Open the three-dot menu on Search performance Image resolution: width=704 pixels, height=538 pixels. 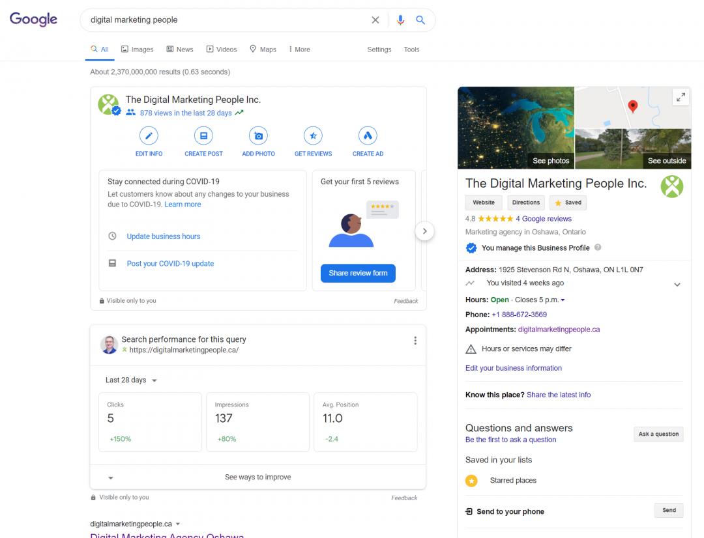415,341
